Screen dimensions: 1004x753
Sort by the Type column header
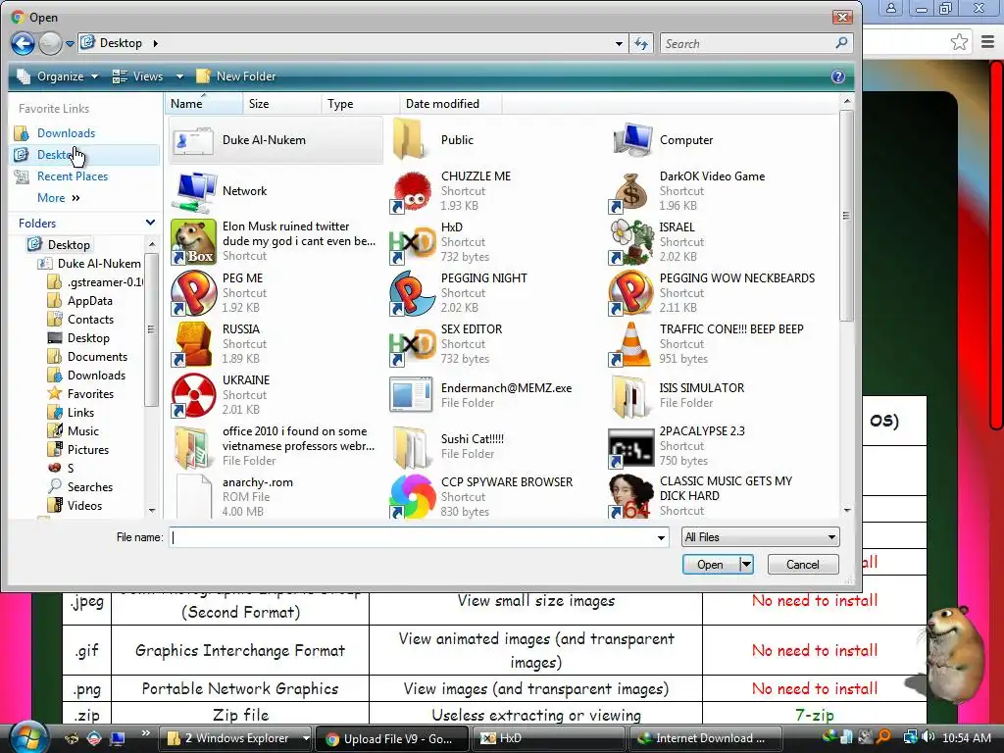point(360,104)
